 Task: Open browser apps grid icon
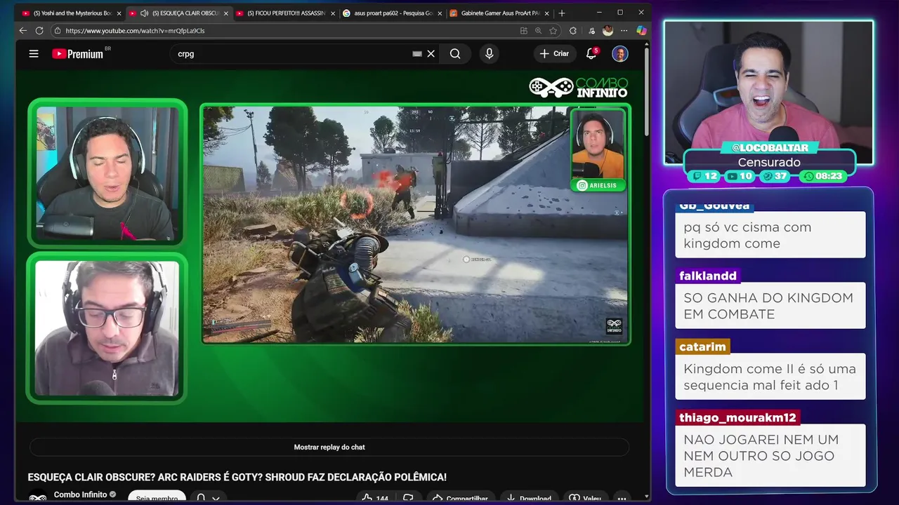pyautogui.click(x=524, y=30)
